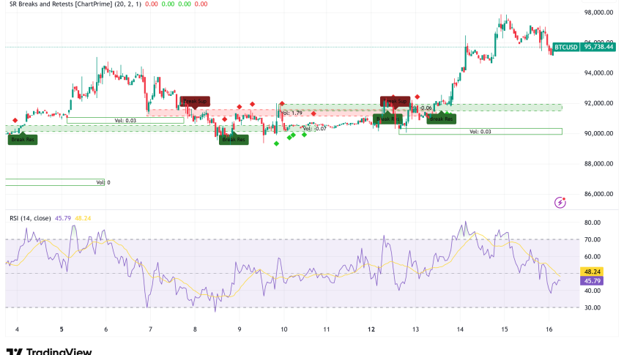624x355 pixels.
Task: Click the green support zone at far right
Action: point(513,108)
